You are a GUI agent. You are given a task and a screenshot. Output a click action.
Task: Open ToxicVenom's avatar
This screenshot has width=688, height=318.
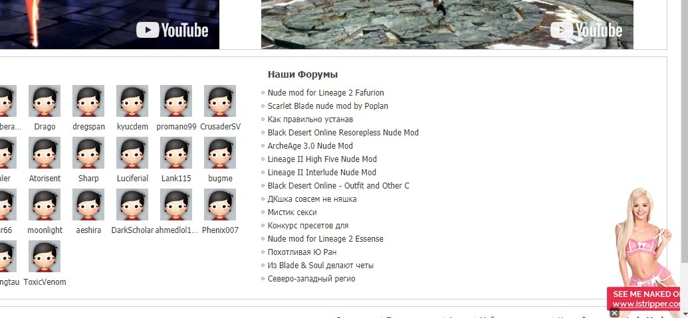[45, 256]
